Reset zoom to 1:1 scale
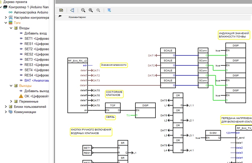 click(x=98, y=10)
